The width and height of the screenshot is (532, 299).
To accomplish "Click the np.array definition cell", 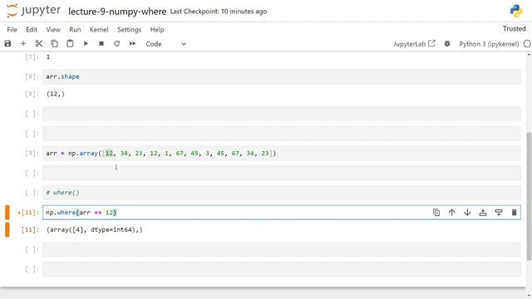I will [282, 153].
